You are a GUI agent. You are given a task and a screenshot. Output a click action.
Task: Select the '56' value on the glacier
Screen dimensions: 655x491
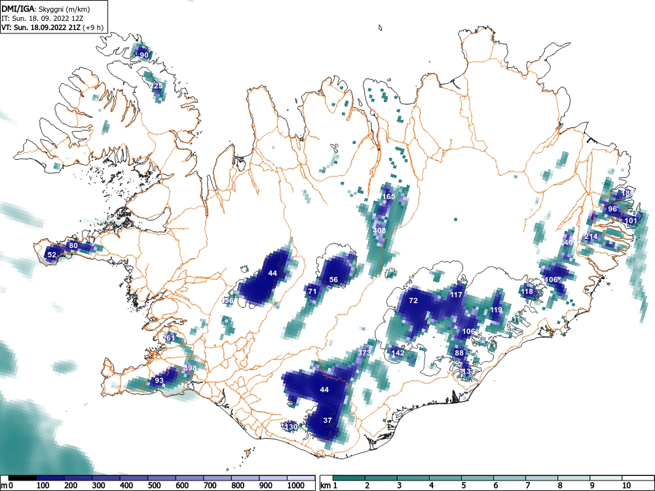click(333, 280)
